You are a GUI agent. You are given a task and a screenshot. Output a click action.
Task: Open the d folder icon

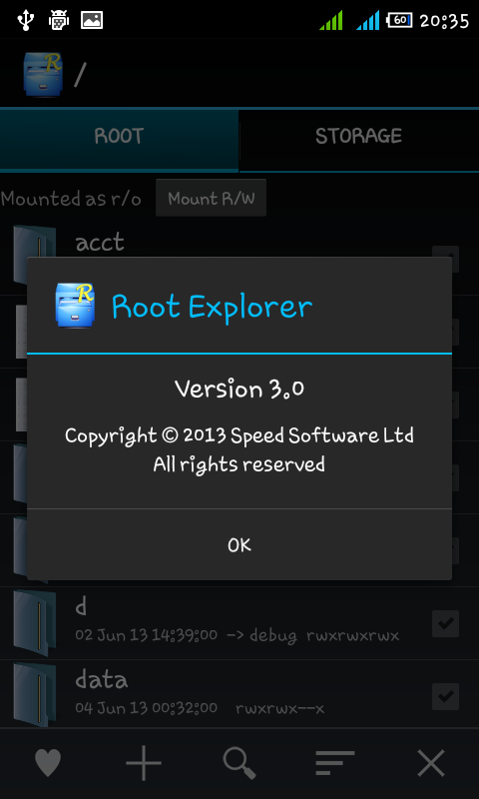pos(35,623)
